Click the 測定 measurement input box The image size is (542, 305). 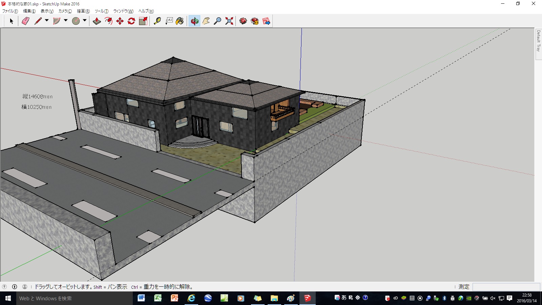click(x=505, y=286)
